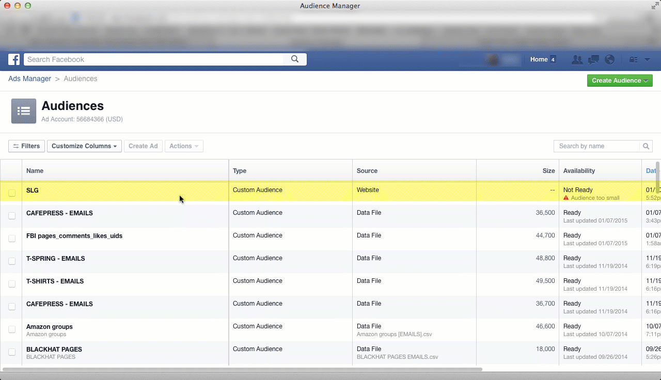
Task: Open the Filters button
Action: [x=27, y=146]
